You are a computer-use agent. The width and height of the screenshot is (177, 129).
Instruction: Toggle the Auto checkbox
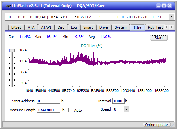70,110
